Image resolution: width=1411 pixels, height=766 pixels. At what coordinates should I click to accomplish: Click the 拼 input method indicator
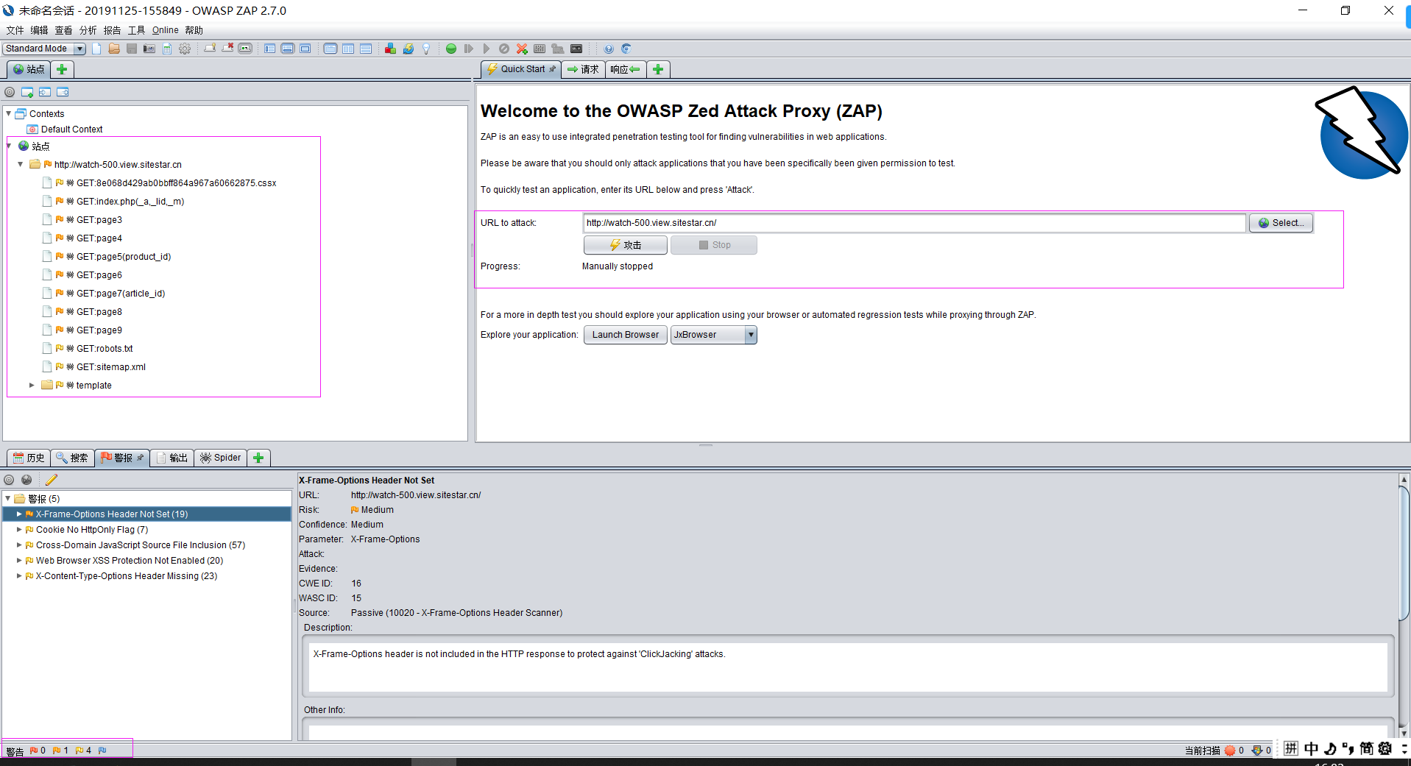(x=1291, y=749)
